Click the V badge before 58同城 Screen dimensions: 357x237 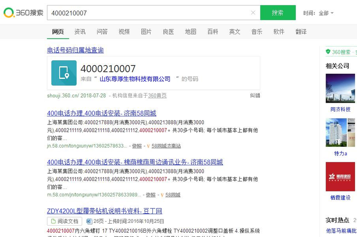162,195
